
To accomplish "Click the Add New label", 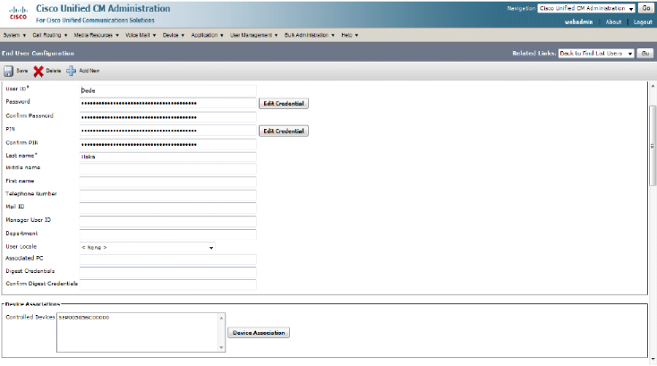I will (x=90, y=71).
